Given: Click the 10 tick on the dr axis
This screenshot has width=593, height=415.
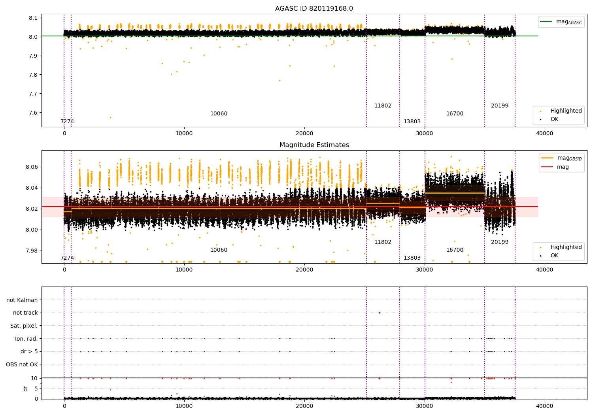Looking at the screenshot, I should (35, 378).
